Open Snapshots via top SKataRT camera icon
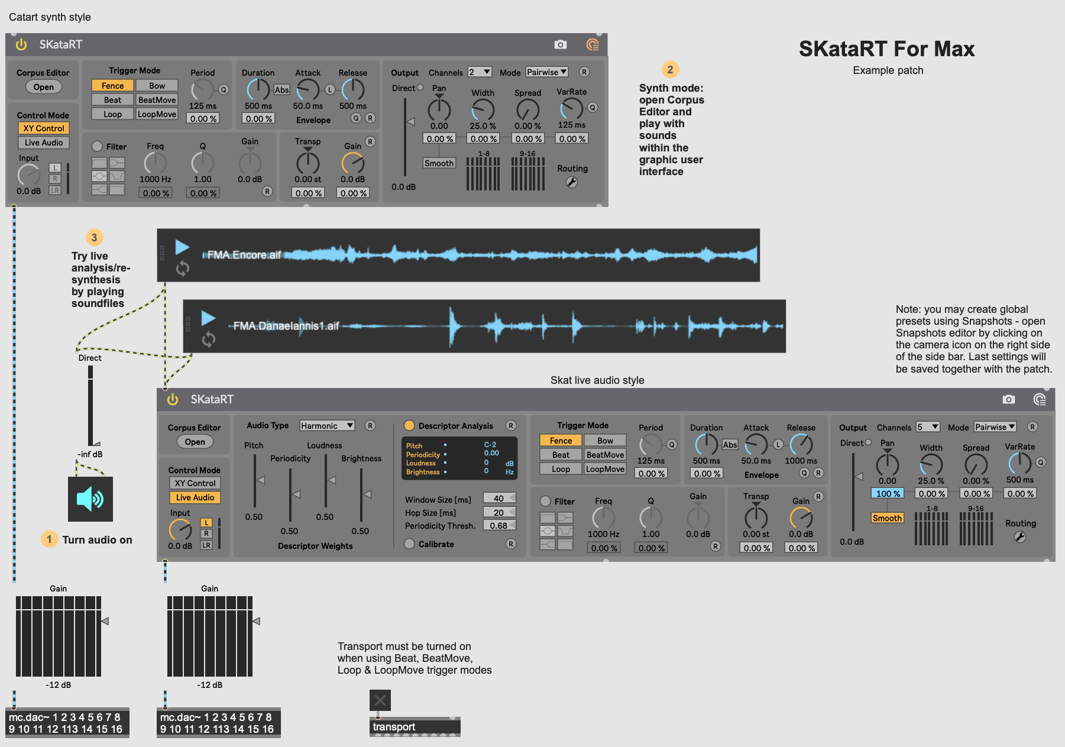 pyautogui.click(x=561, y=44)
